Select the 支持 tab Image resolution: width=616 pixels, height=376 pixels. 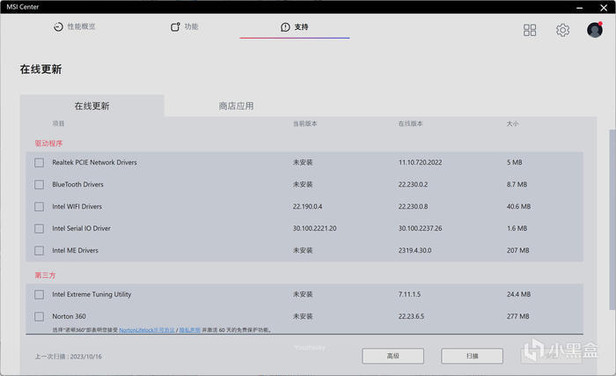(295, 26)
